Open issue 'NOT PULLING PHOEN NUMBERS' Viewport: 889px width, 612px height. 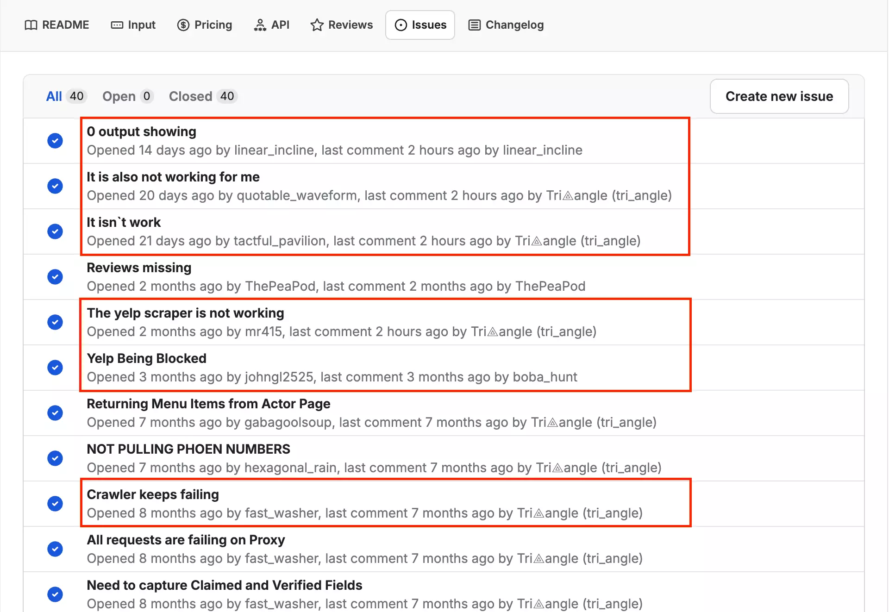(x=188, y=449)
